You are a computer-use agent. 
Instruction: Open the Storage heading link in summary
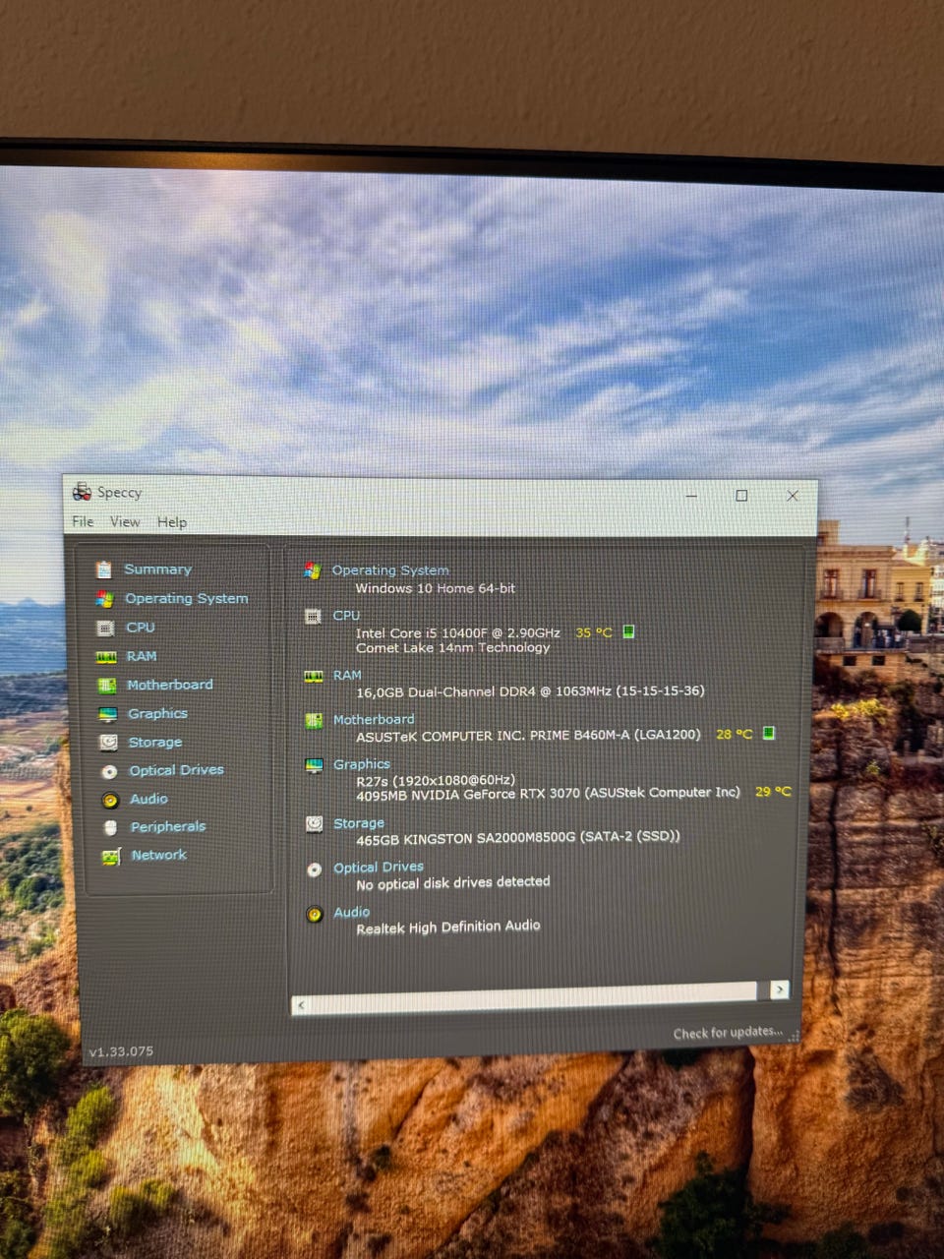359,822
